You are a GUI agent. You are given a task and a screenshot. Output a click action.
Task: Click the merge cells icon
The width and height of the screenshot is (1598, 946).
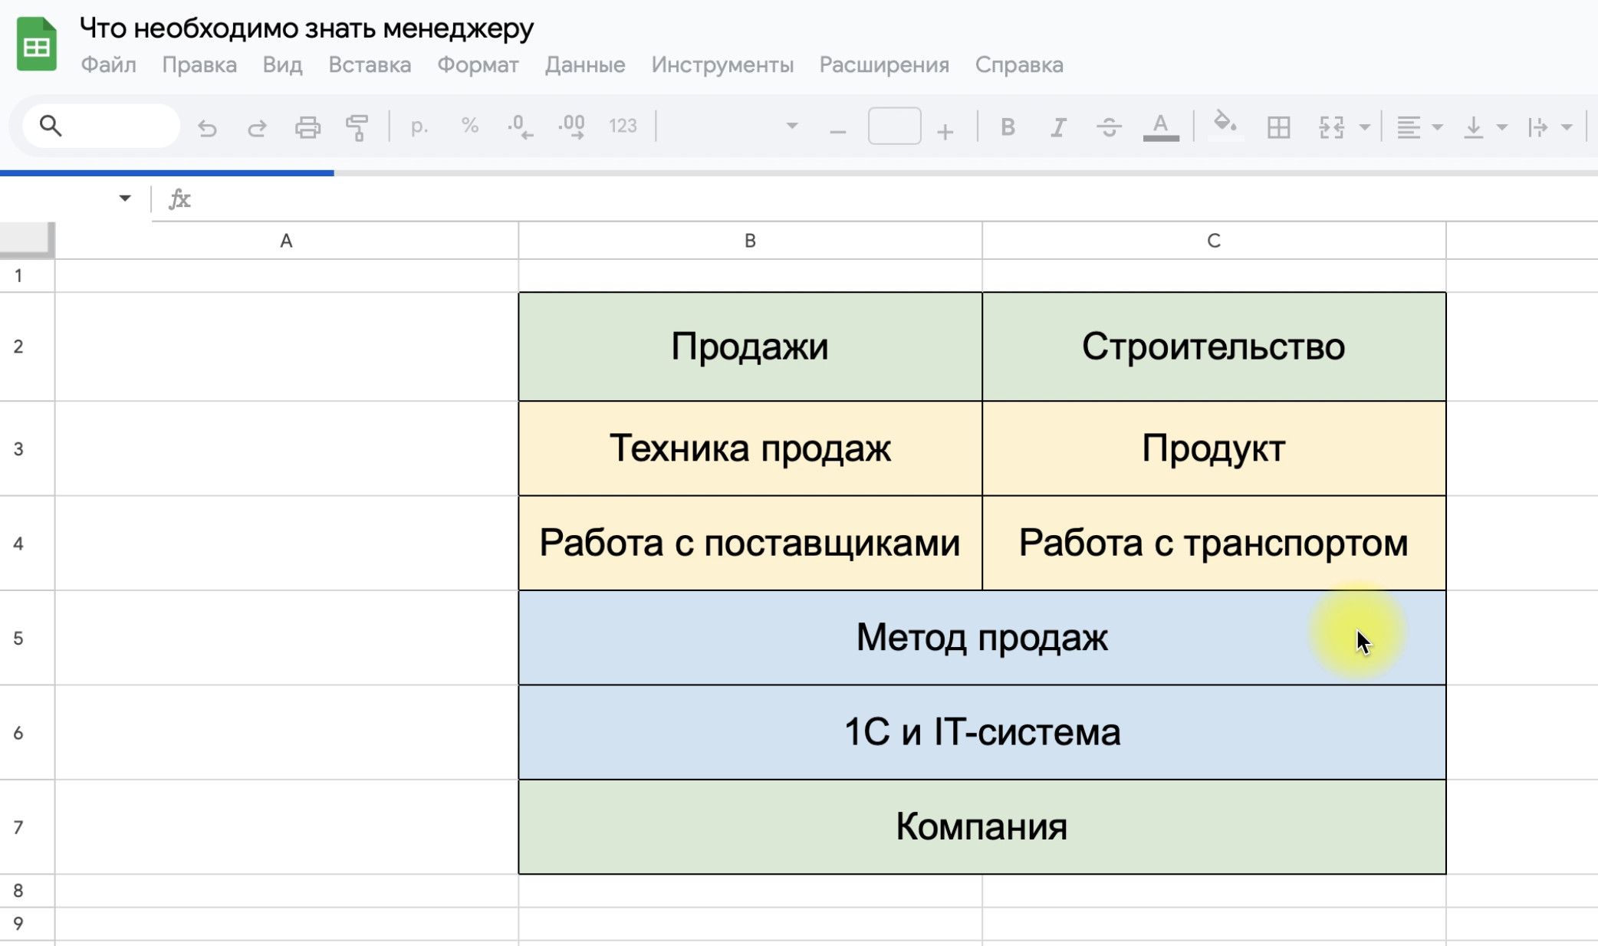[x=1332, y=127]
